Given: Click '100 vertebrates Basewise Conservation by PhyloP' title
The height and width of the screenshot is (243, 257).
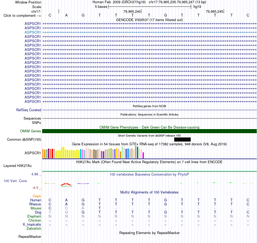Looking at the screenshot, I should pos(149,175).
